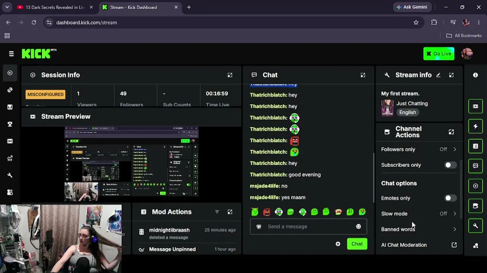Image resolution: width=487 pixels, height=273 pixels.
Task: Edit stream info with the pencil icon
Action: [x=438, y=75]
